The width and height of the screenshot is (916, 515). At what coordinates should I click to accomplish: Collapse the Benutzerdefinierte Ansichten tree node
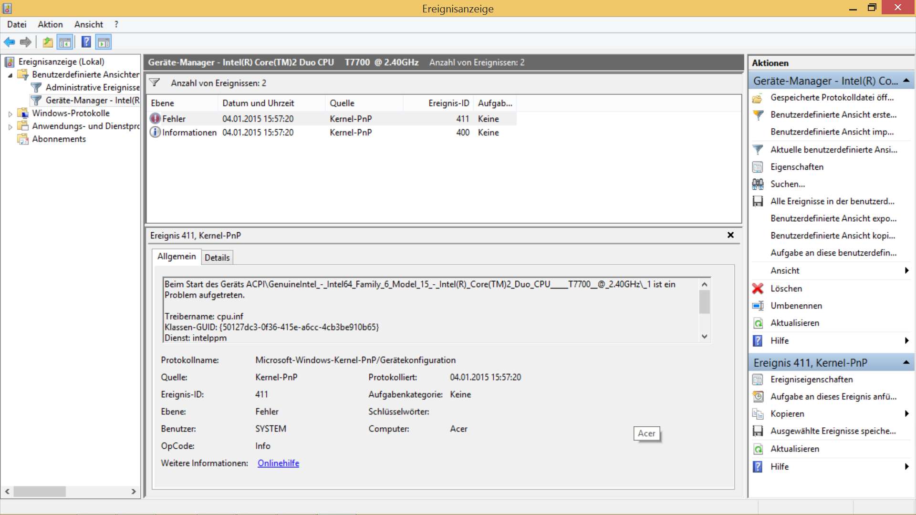tap(10, 75)
